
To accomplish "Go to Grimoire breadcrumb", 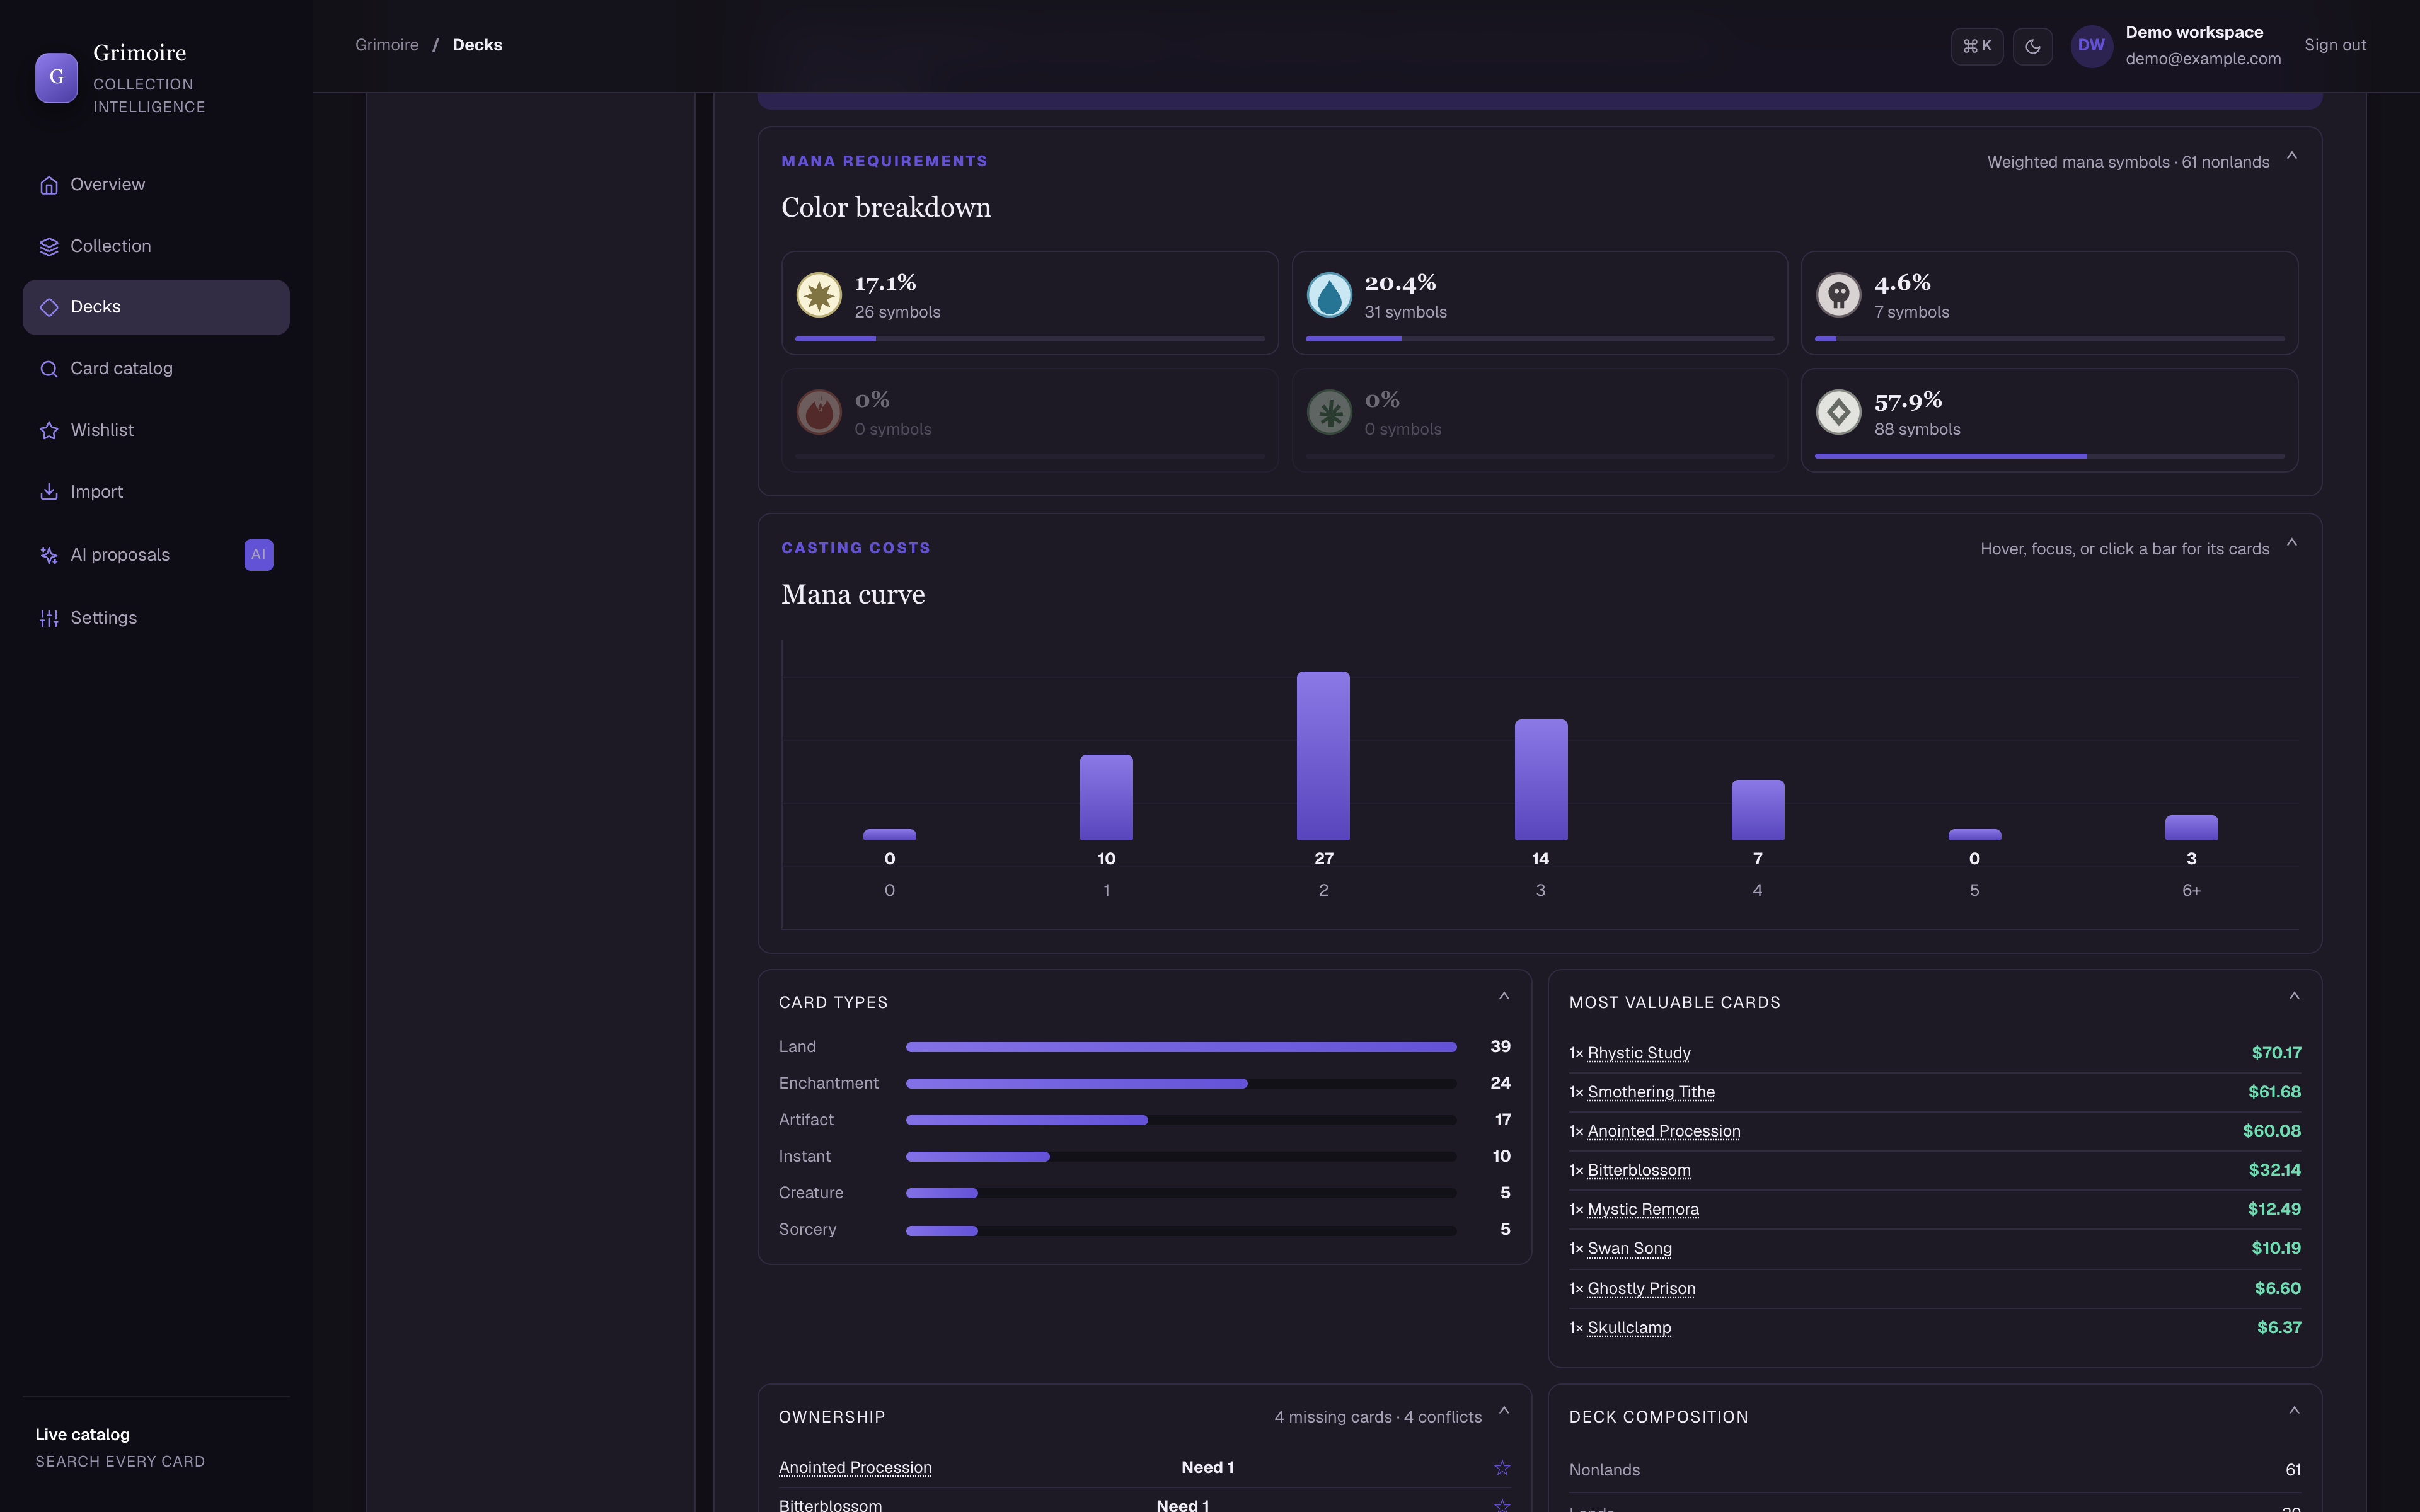I will click(x=387, y=45).
